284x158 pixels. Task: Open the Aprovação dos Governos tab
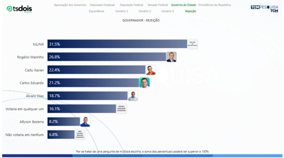tap(70, 5)
